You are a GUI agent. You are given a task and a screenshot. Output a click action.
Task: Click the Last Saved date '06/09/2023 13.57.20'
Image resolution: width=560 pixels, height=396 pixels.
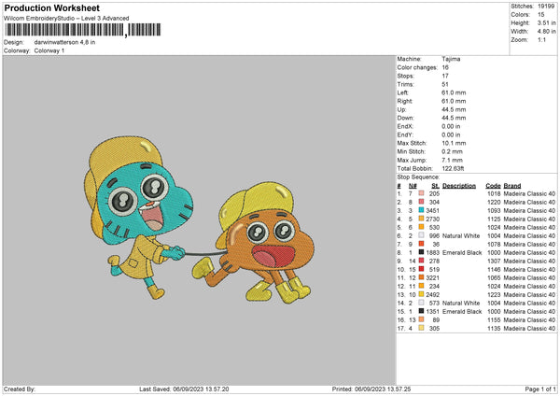(201, 389)
